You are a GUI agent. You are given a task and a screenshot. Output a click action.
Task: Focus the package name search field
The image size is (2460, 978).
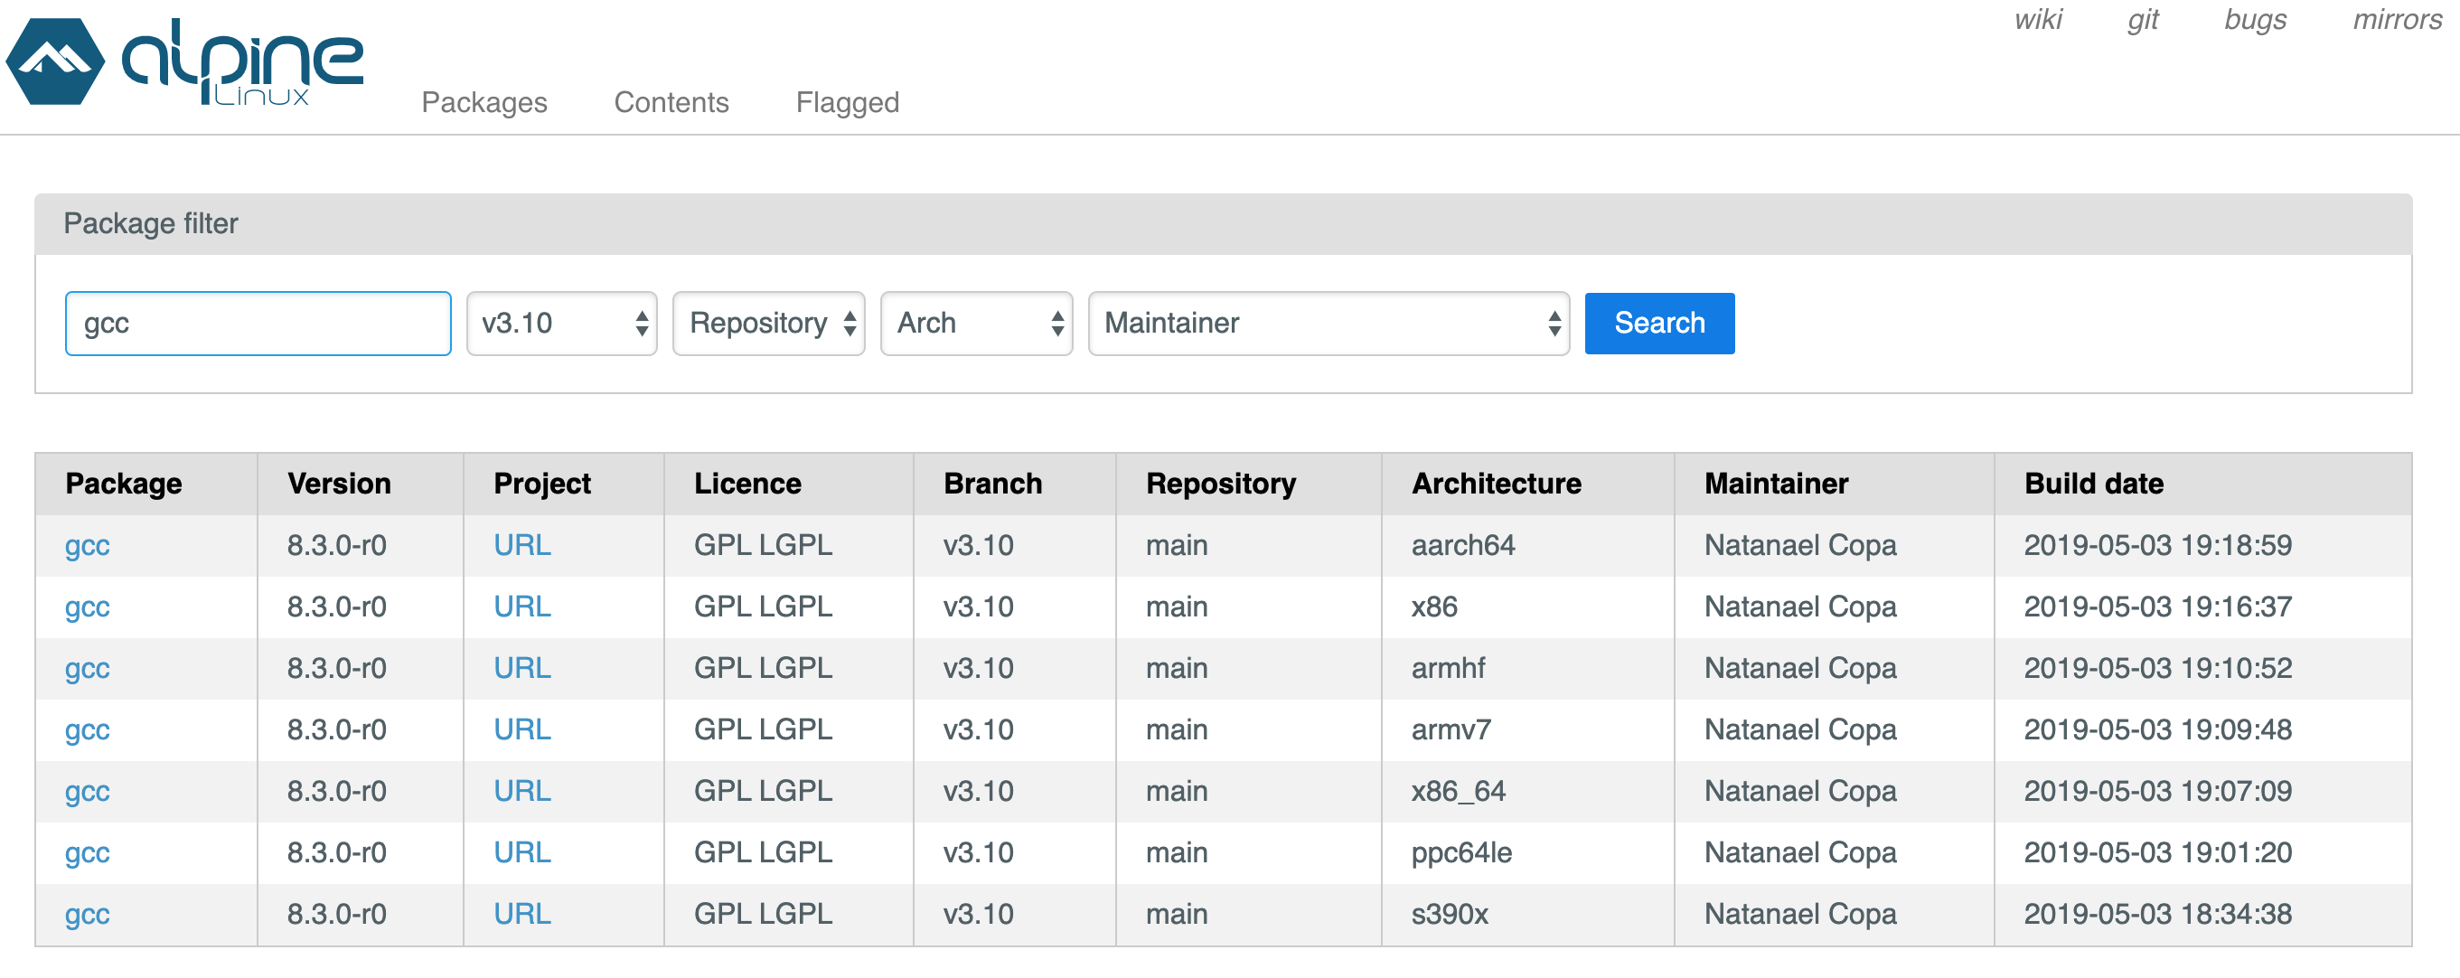point(258,324)
